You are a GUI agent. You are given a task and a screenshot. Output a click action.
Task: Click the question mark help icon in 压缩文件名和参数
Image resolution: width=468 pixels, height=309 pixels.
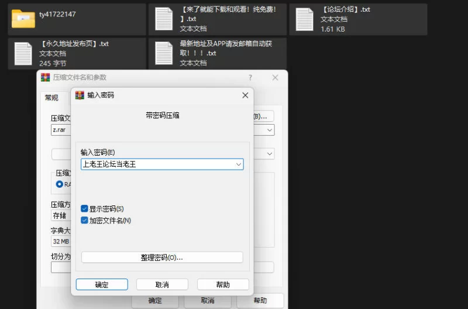250,78
